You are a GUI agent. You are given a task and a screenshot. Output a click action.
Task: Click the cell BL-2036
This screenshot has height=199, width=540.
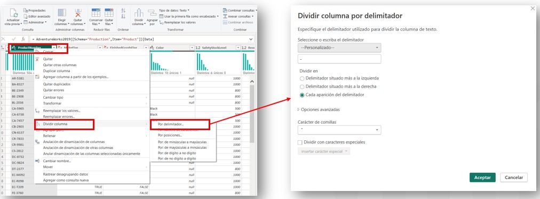pyautogui.click(x=18, y=102)
